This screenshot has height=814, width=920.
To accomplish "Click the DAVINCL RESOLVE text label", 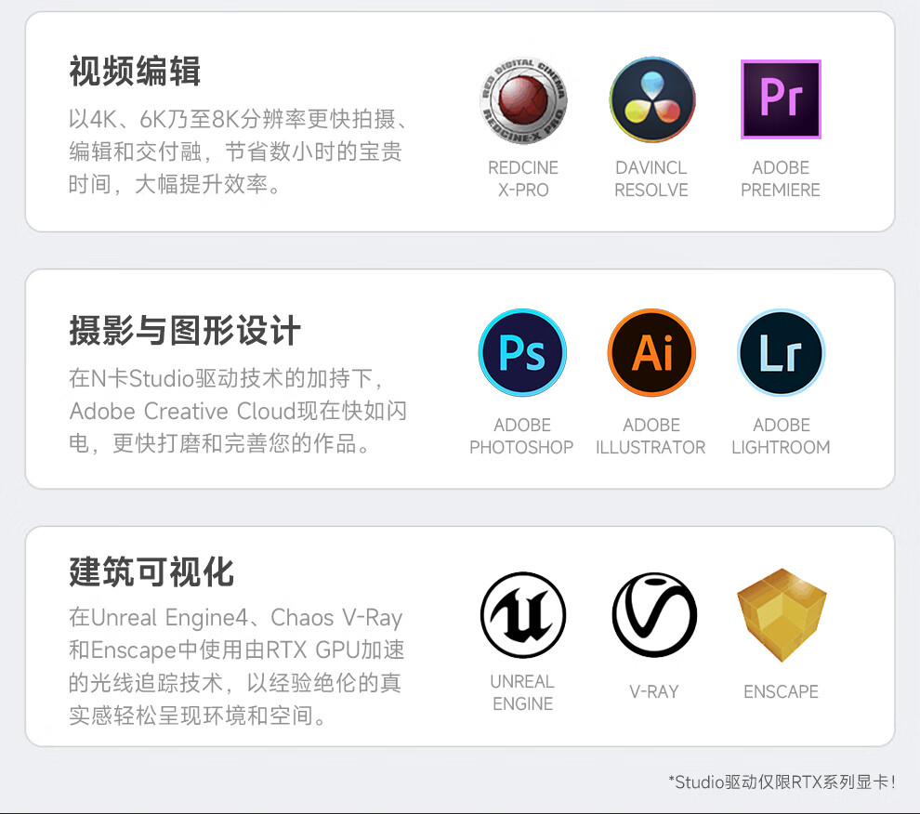I will (x=651, y=178).
